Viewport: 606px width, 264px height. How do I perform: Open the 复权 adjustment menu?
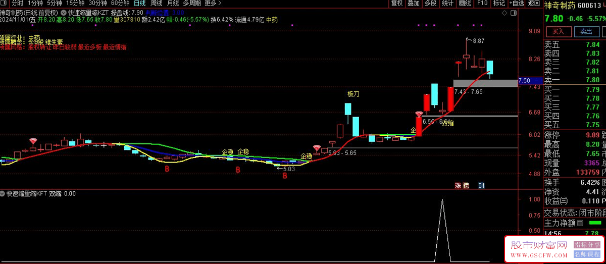pyautogui.click(x=397, y=3)
